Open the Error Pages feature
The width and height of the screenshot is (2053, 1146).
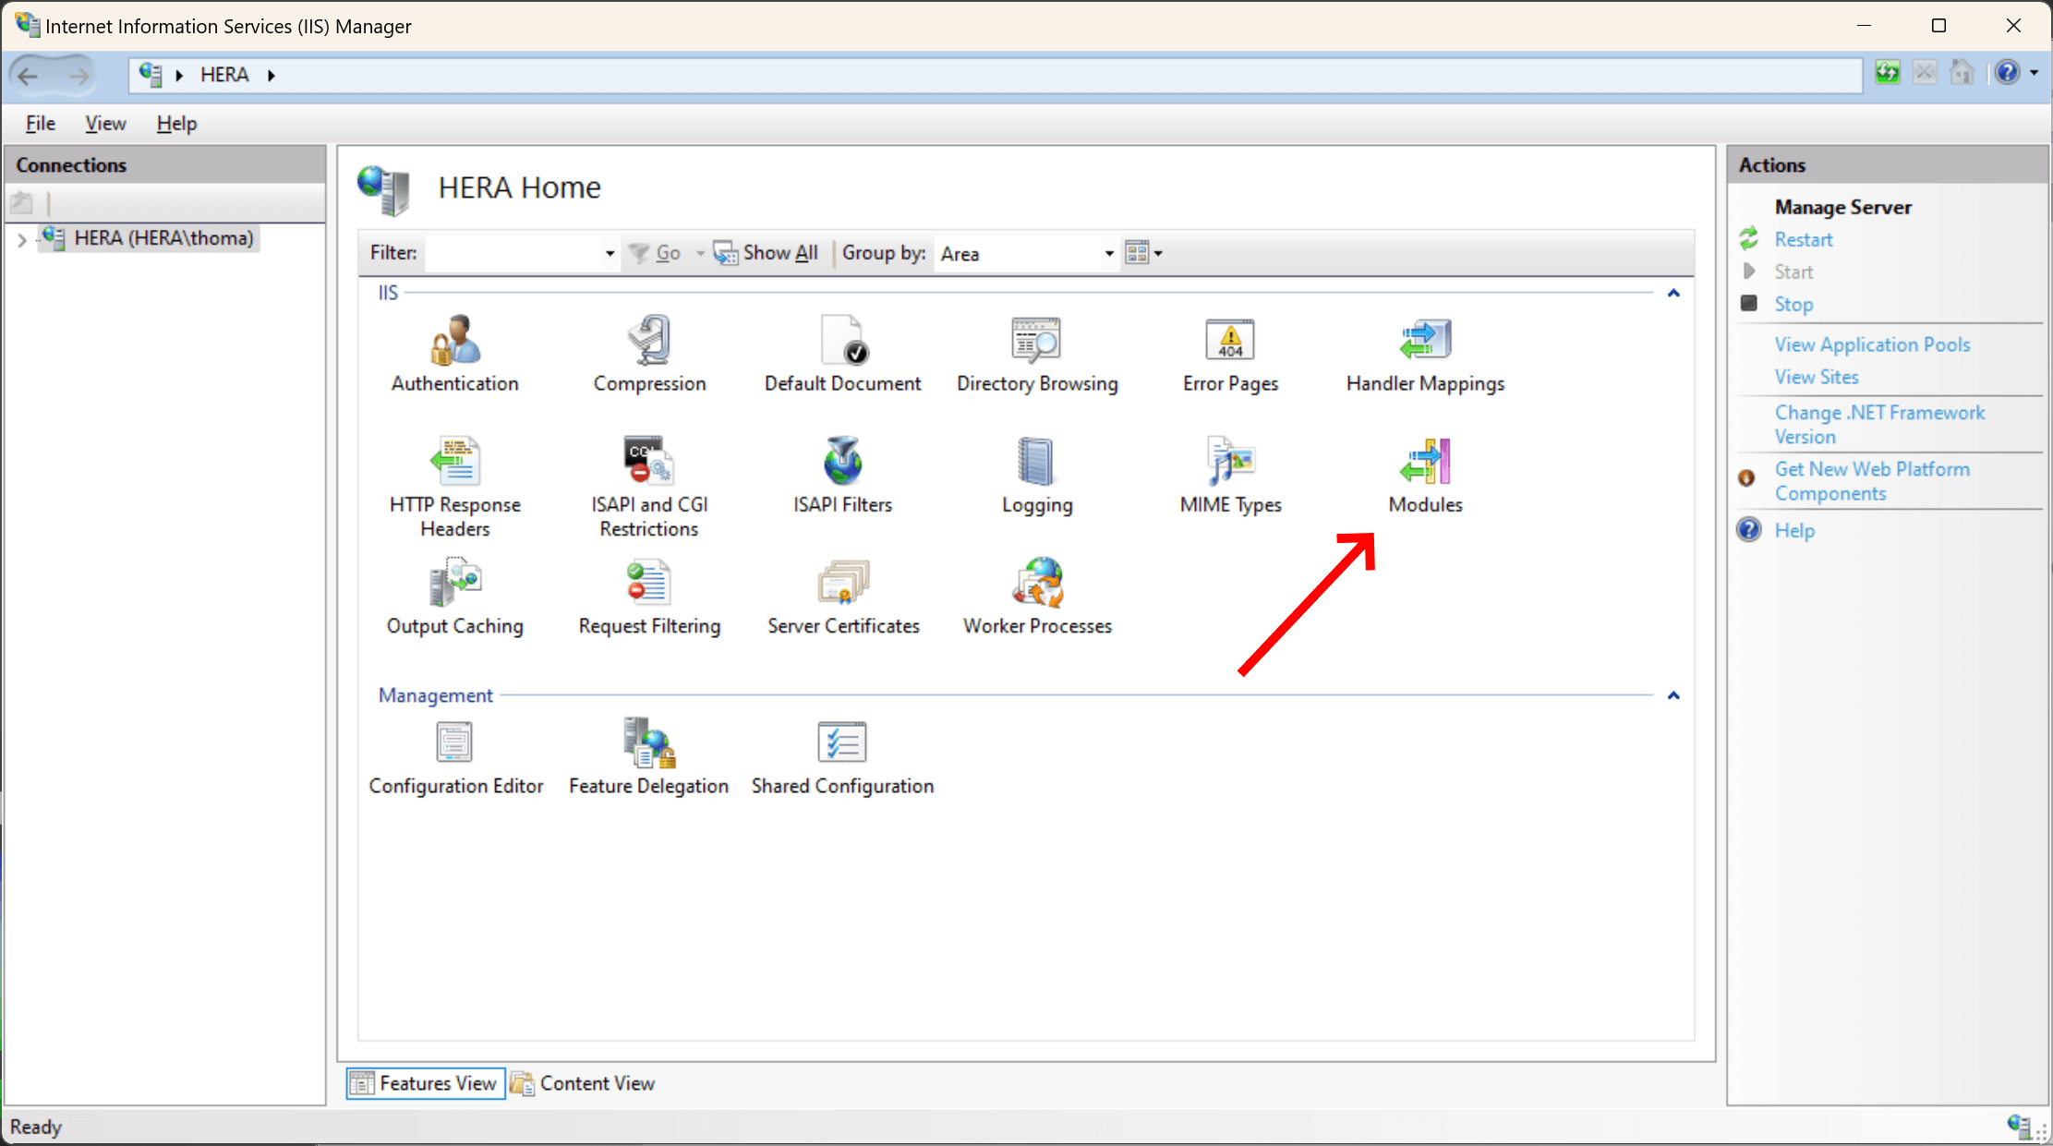[x=1230, y=354]
